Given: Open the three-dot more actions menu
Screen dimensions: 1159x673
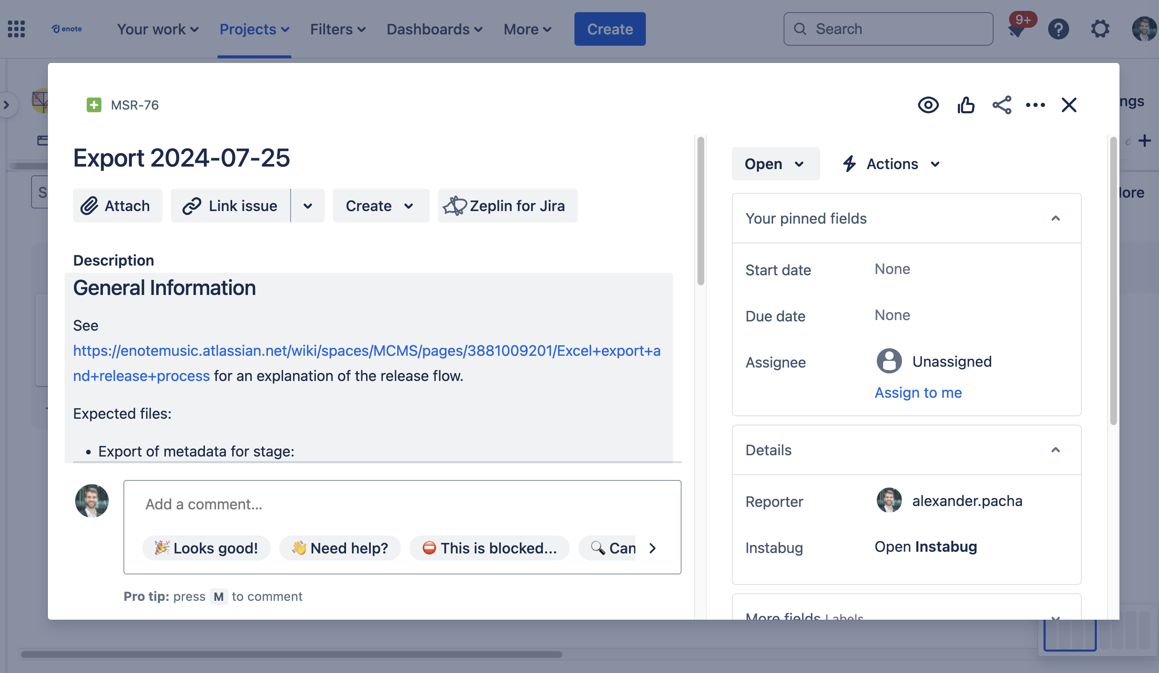Looking at the screenshot, I should (x=1035, y=105).
